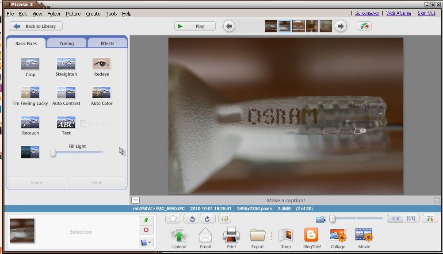Open the File menu
Viewport: 443px width, 254px height.
click(10, 14)
